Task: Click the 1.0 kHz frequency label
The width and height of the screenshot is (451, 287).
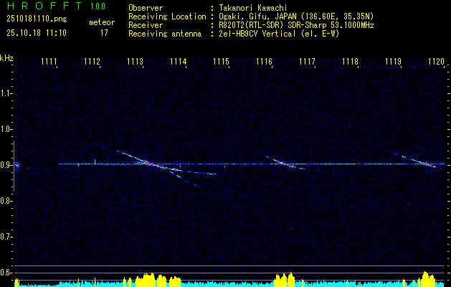Action: [x=5, y=129]
